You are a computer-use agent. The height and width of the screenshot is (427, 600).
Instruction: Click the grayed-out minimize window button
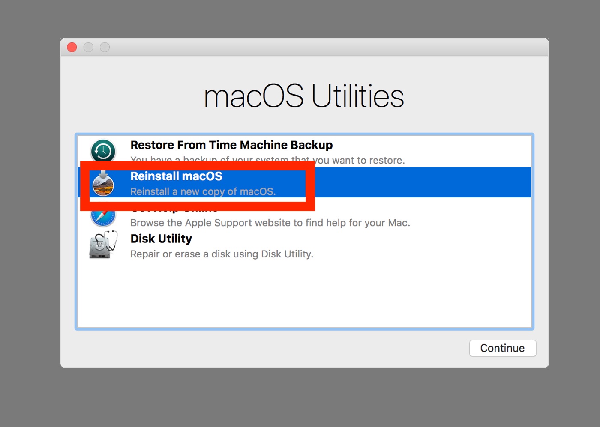click(x=88, y=47)
